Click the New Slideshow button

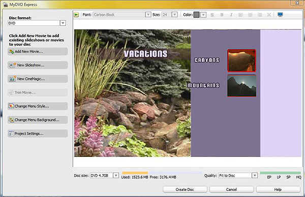coord(38,65)
